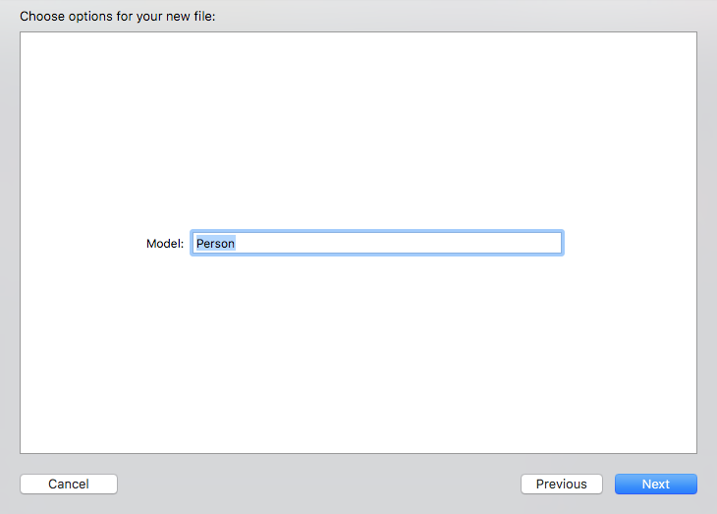Click the model name input containing Person
717x514 pixels.
point(376,243)
